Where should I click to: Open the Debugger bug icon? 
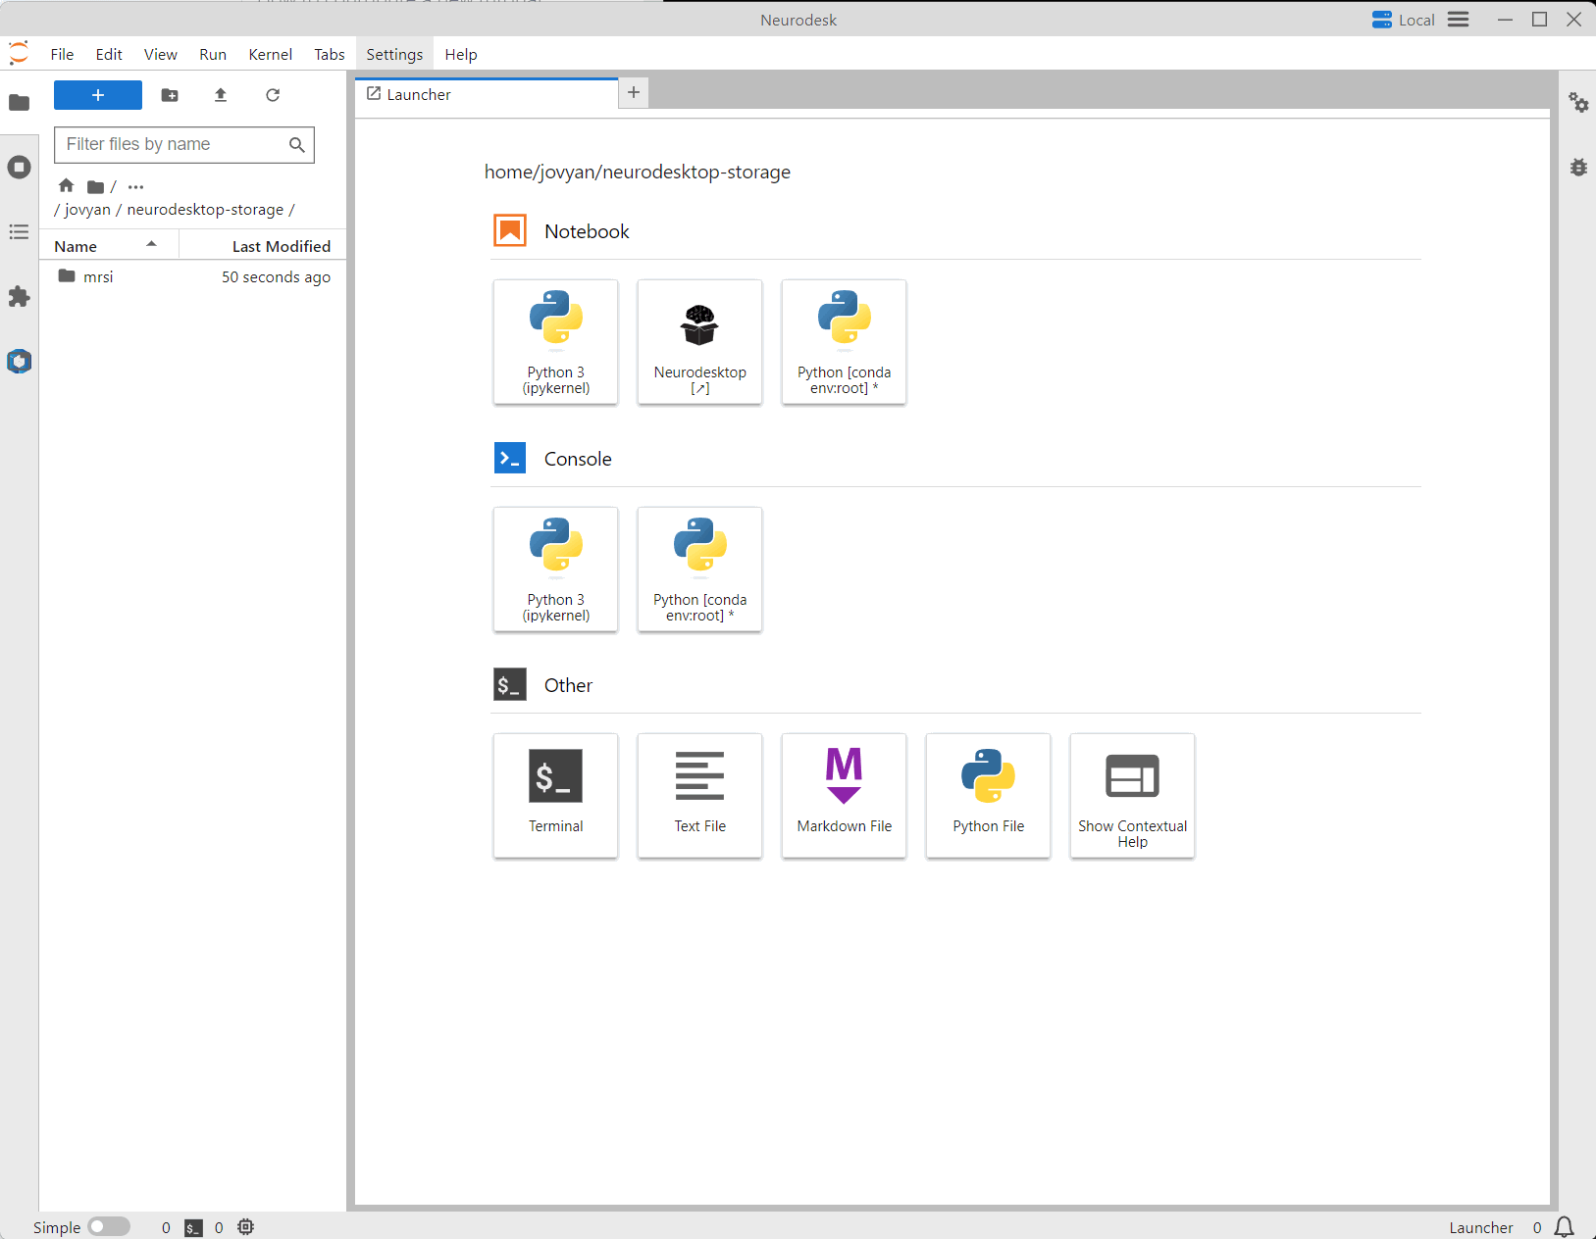pos(1577,168)
